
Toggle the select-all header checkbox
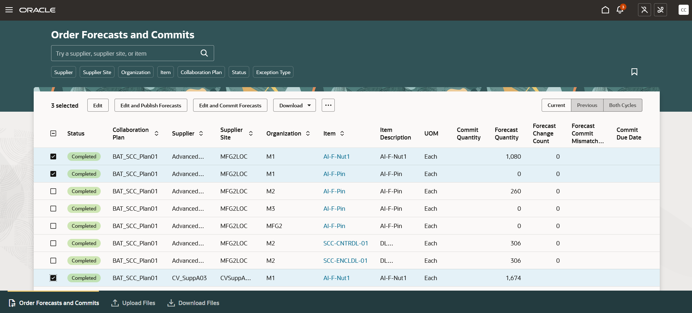click(x=53, y=133)
